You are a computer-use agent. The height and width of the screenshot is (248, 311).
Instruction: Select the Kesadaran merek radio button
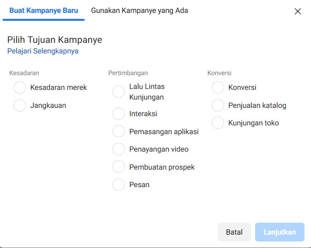[19, 87]
